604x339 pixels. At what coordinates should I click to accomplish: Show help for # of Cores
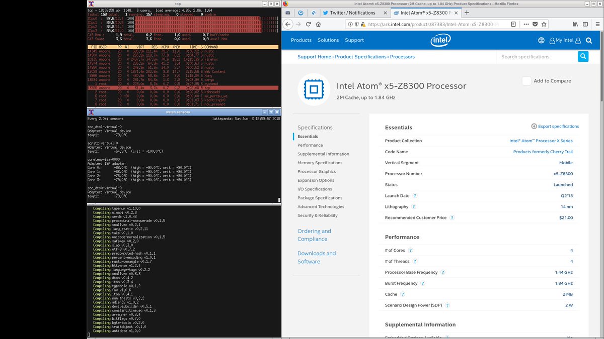pos(410,250)
